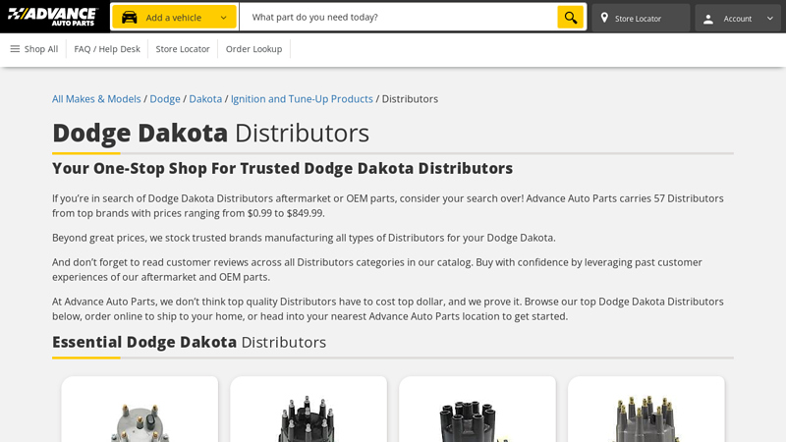Go to the Dakota breadcrumb link

[x=205, y=99]
